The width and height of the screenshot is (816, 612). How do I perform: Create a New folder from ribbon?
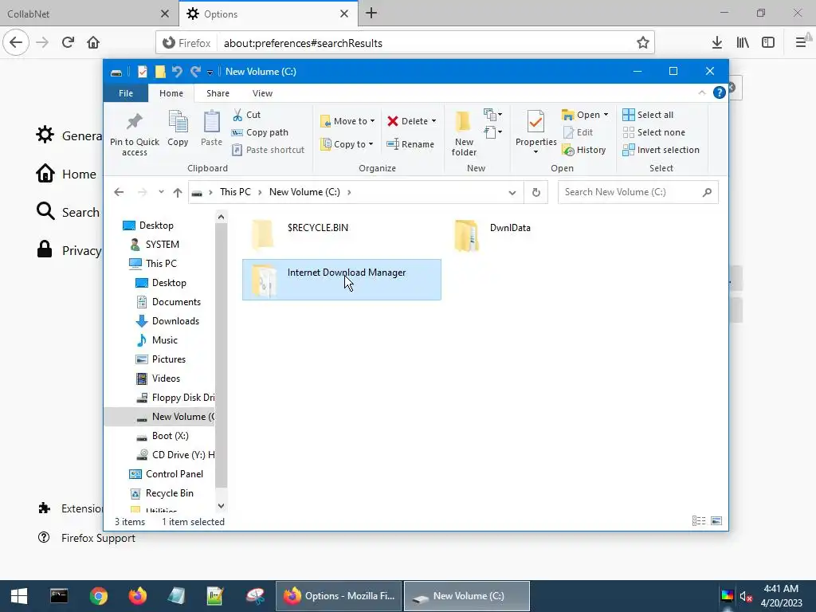point(464,133)
